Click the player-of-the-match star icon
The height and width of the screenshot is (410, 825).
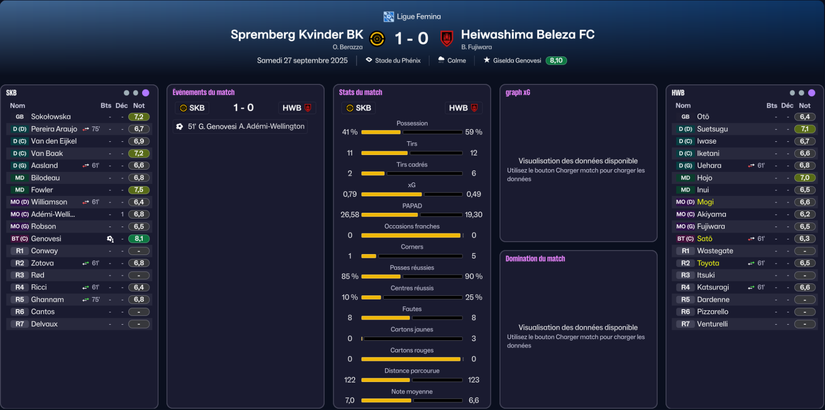(487, 60)
